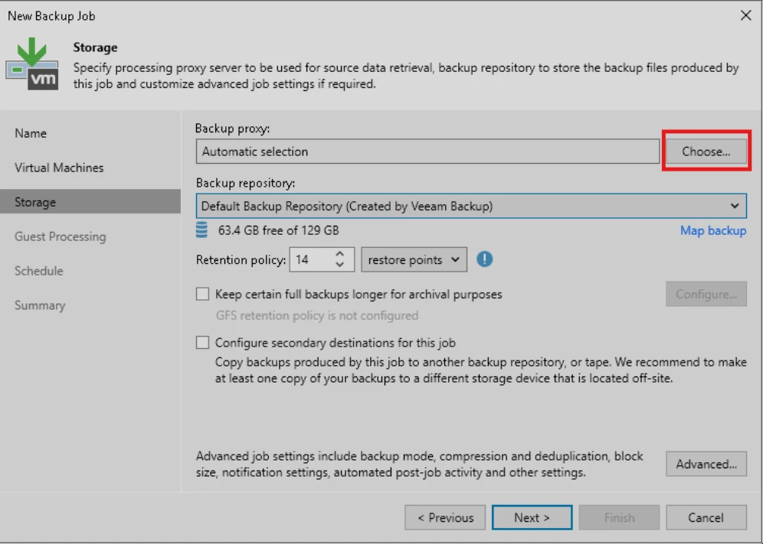Close the New Backup Job dialog

(x=745, y=15)
